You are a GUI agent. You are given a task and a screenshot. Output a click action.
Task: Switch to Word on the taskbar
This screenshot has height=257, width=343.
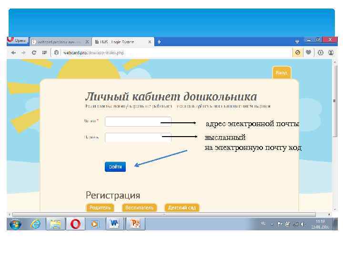(x=114, y=224)
